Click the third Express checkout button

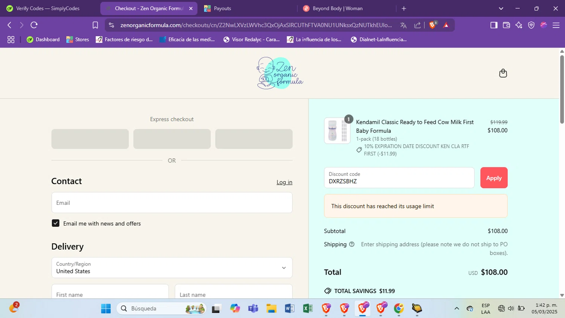pyautogui.click(x=254, y=139)
